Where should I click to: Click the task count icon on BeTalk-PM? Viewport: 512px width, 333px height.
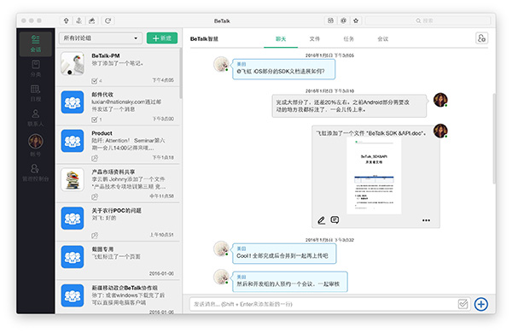[x=95, y=81]
